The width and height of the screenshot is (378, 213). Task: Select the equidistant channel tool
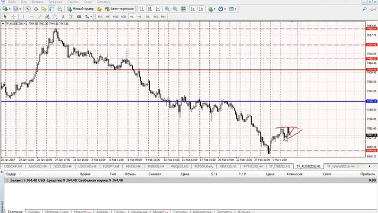(x=47, y=17)
